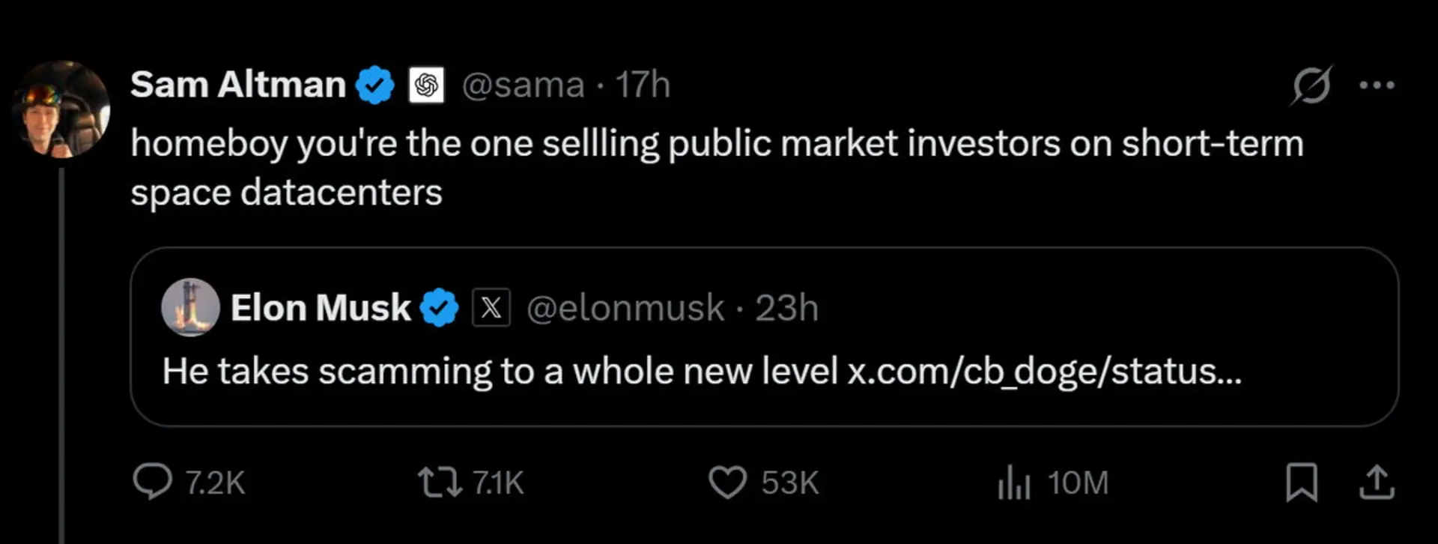
Task: Click Elon Musk's blue verified badge
Action: coord(439,307)
